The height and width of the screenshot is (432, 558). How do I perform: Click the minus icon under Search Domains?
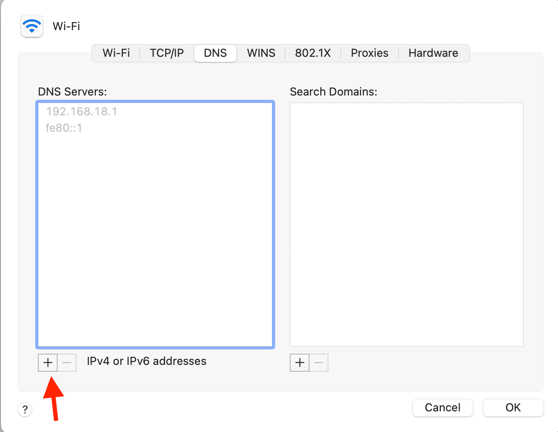(319, 362)
